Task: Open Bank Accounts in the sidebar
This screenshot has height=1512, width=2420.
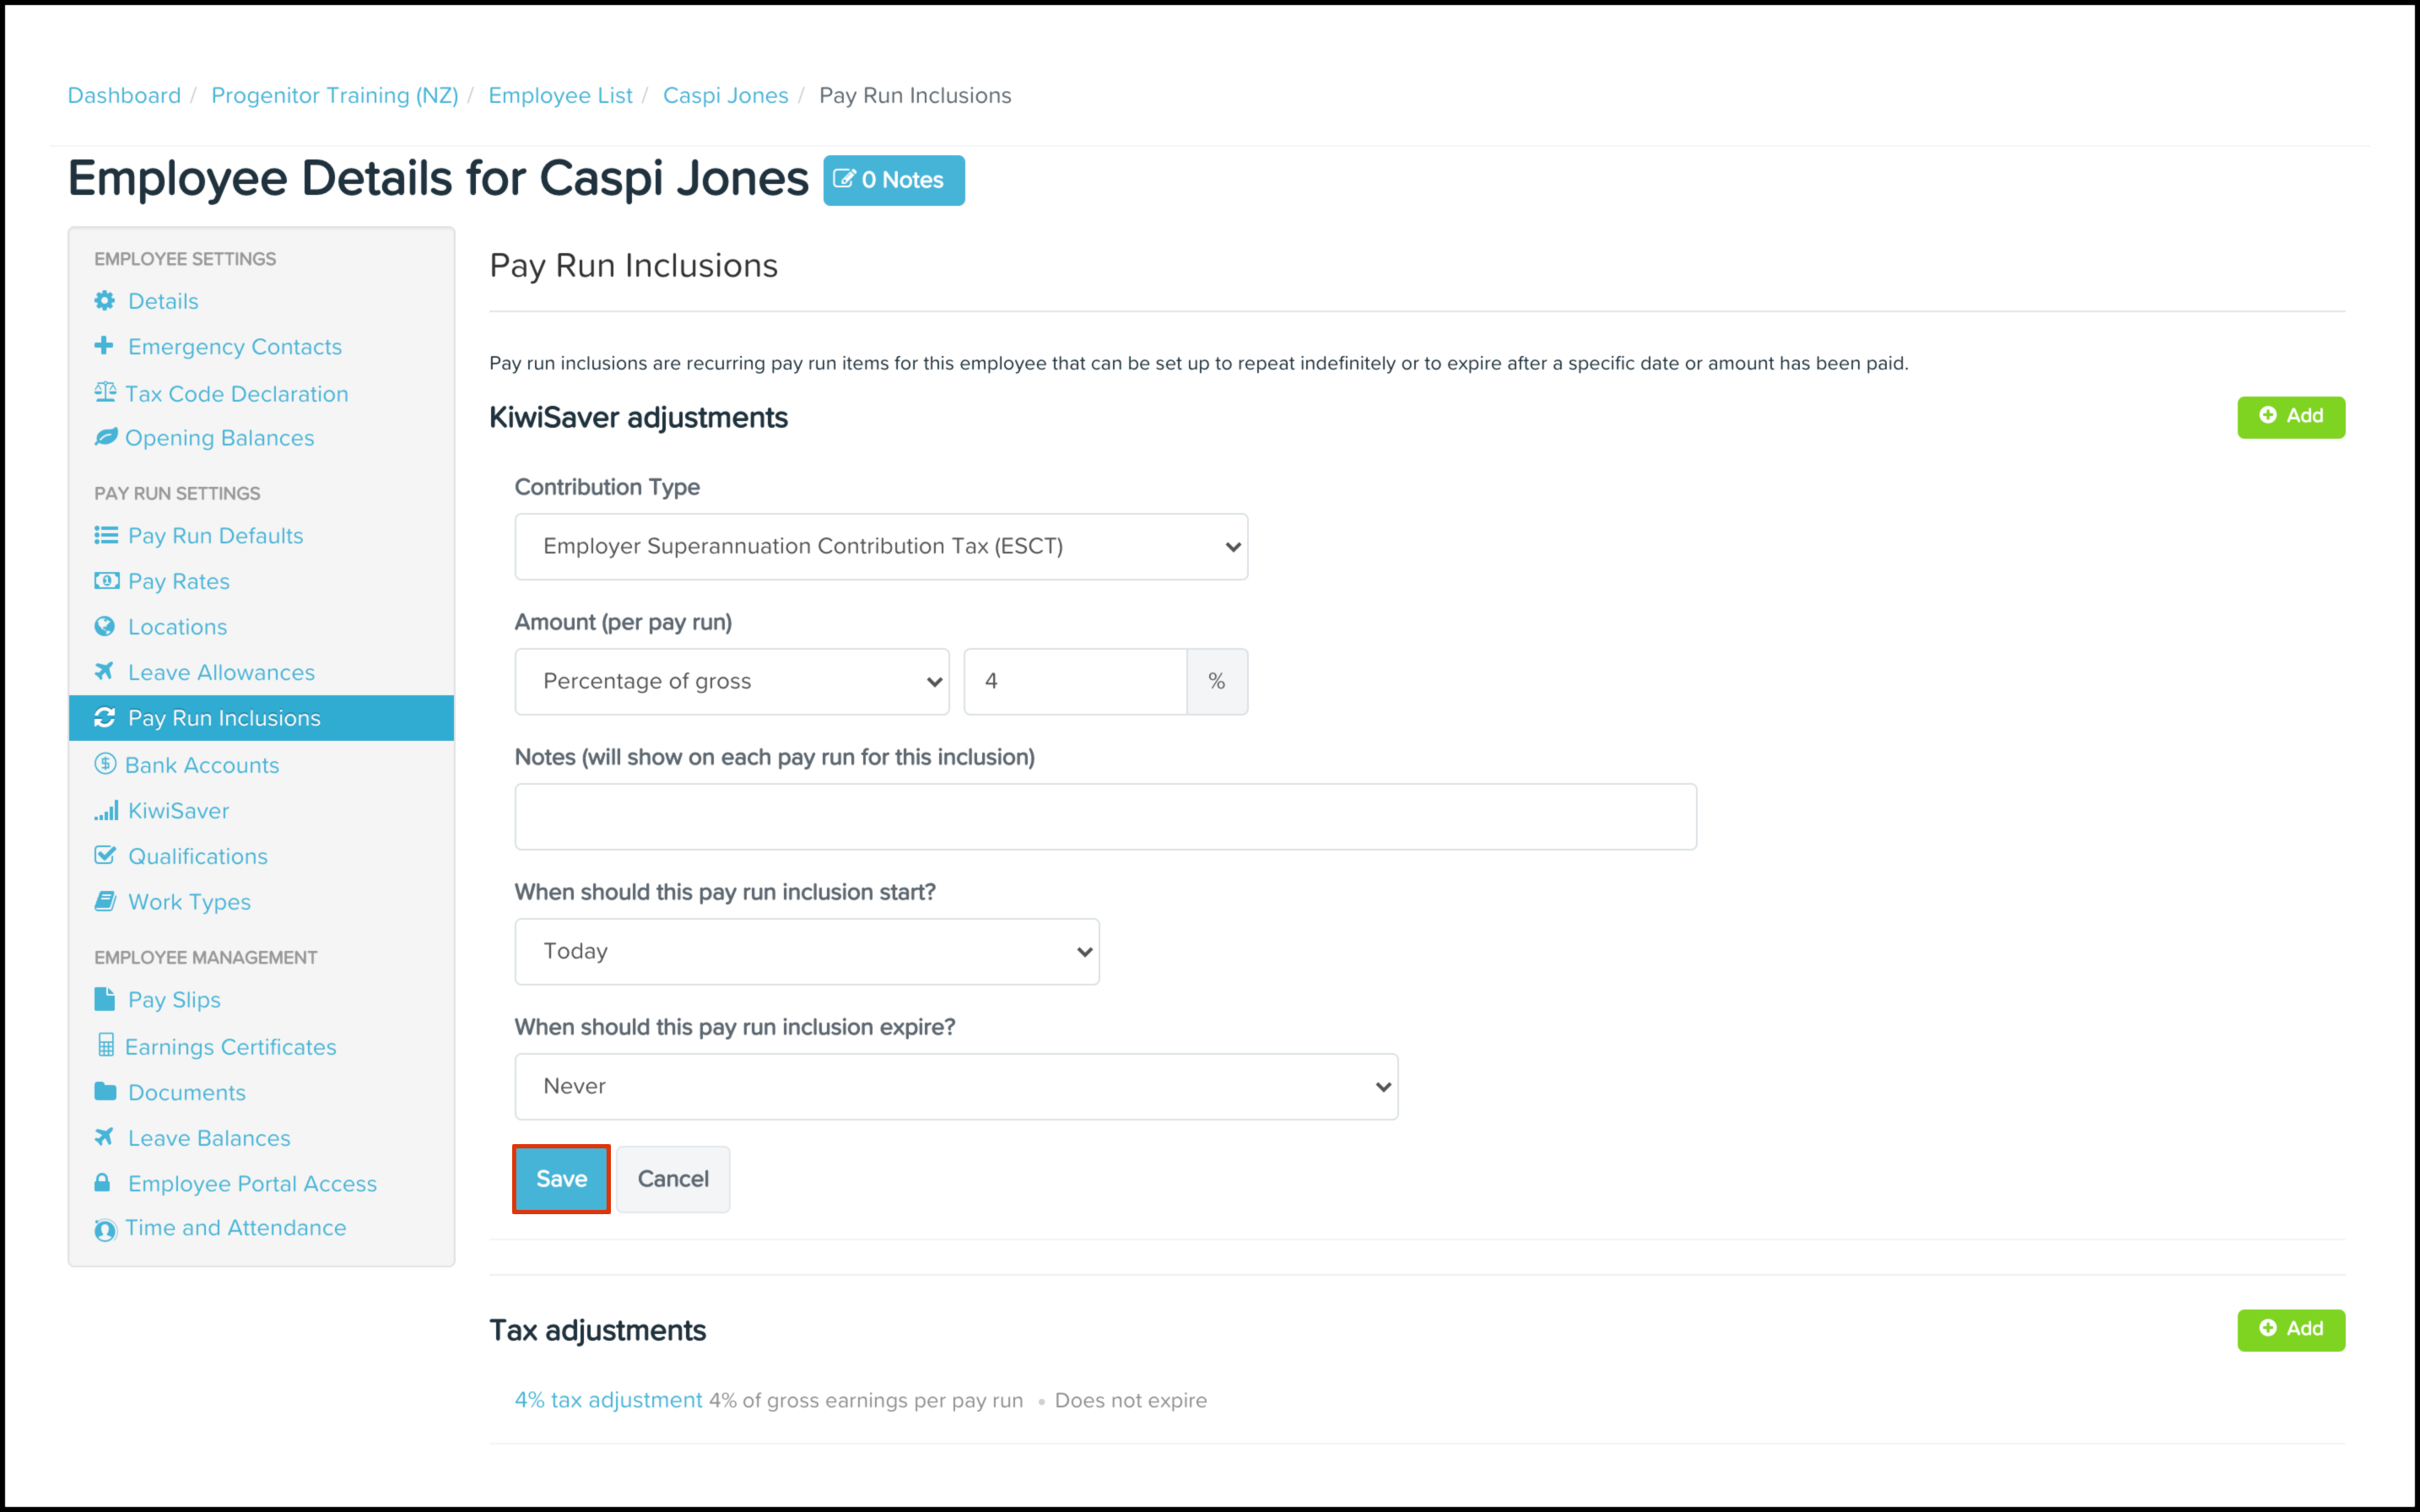Action: tap(201, 765)
